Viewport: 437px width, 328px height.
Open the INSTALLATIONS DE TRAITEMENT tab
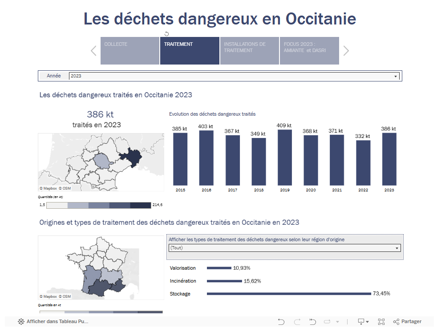[249, 50]
